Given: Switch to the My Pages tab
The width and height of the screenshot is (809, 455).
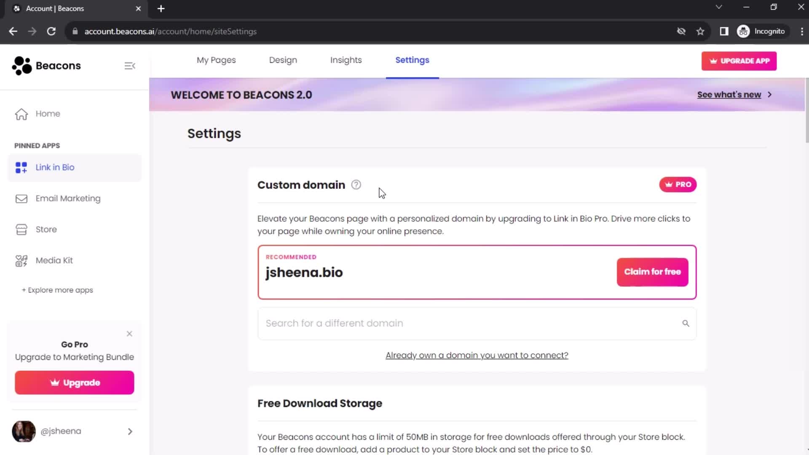Looking at the screenshot, I should click(x=216, y=60).
